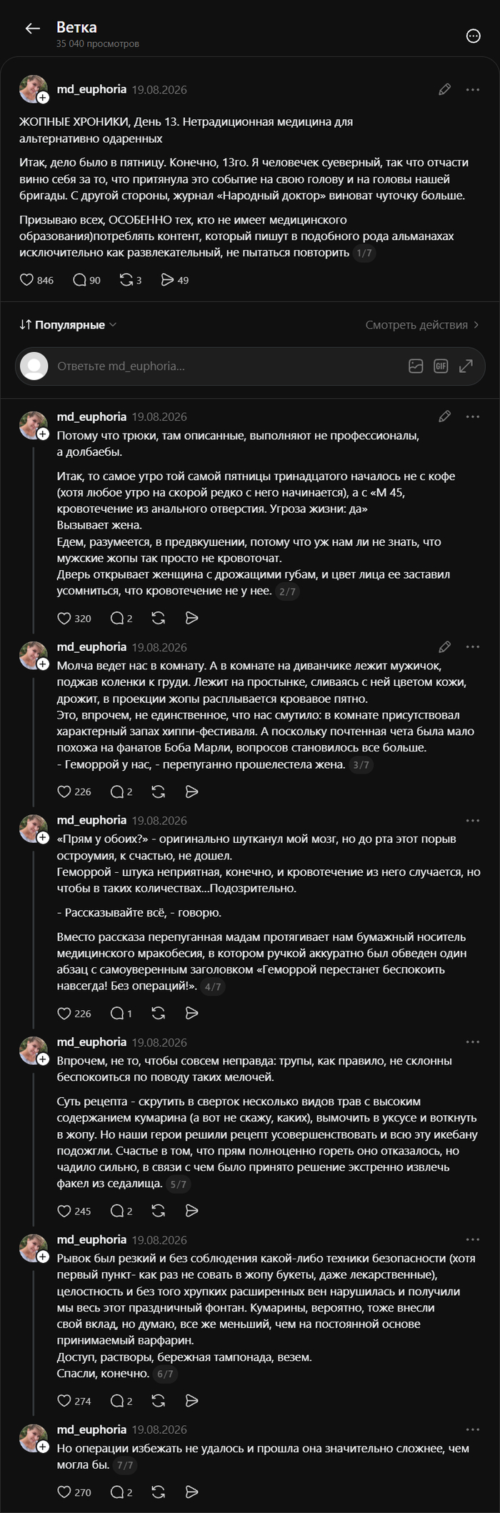This screenshot has height=1513, width=500.
Task: Expand the reply composer to full screen
Action: coord(466,366)
